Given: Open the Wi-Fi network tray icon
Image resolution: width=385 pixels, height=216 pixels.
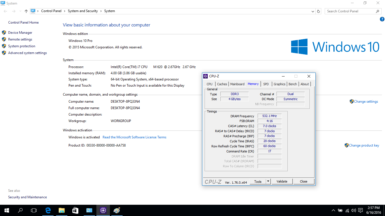Looking at the screenshot, I should (x=347, y=210).
